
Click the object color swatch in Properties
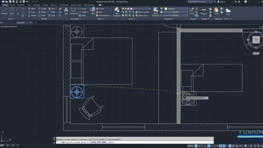[x=166, y=9]
